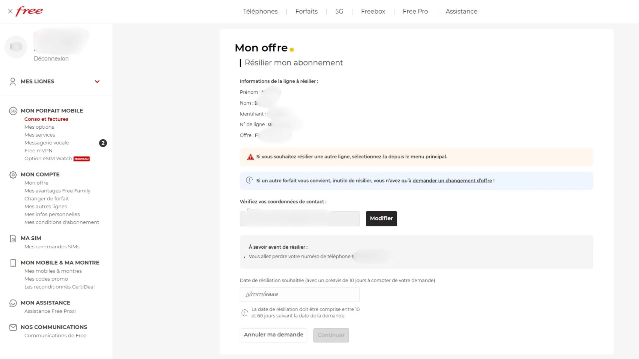Open Messagerie vocale
Image resolution: width=639 pixels, height=359 pixels.
47,143
